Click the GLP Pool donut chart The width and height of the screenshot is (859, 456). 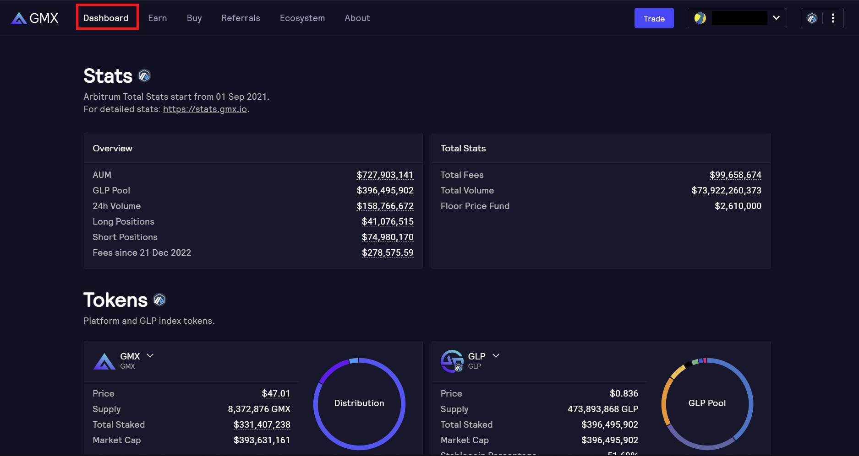(x=707, y=403)
